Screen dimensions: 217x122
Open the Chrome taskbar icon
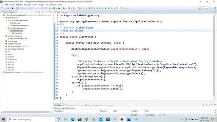coord(87,119)
